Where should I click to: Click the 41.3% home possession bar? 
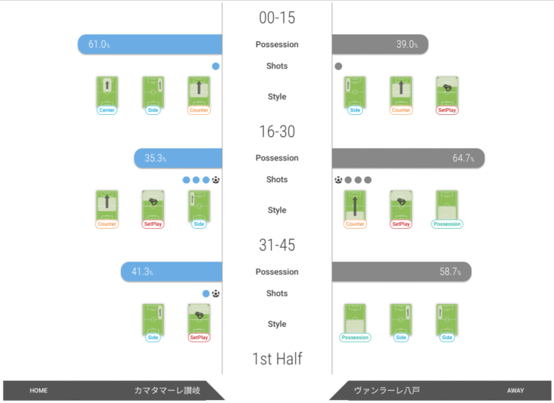tap(171, 271)
